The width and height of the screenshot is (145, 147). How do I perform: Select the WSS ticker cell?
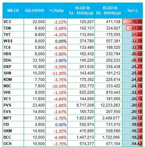coord(13,41)
